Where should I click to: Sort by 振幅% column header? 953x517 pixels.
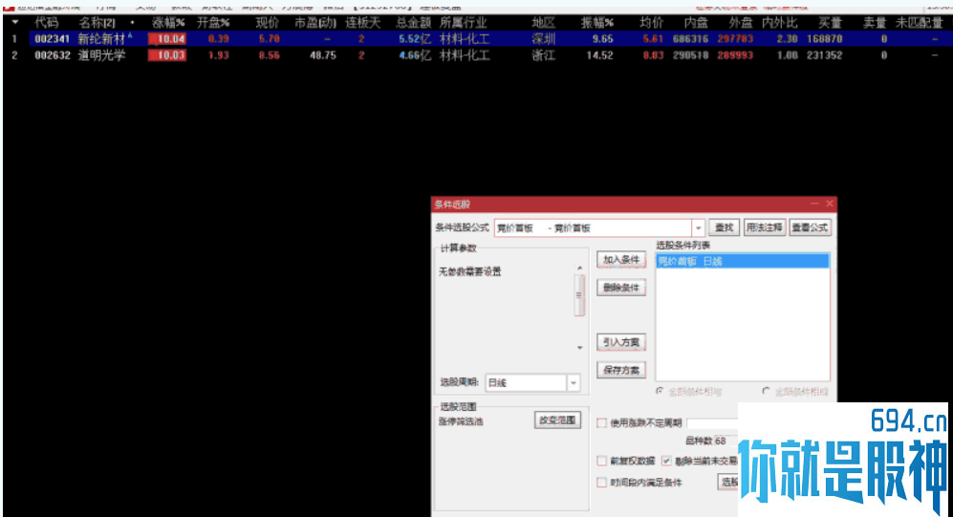pos(596,23)
